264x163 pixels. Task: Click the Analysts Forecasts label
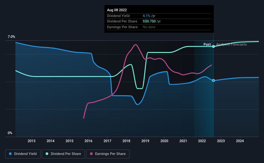232,44
